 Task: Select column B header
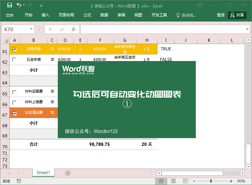pos(34,40)
